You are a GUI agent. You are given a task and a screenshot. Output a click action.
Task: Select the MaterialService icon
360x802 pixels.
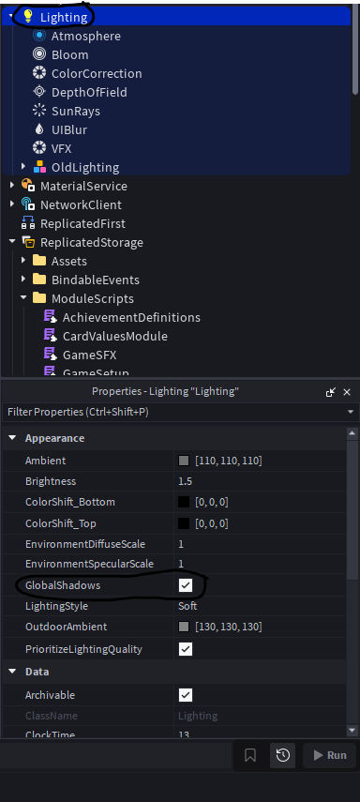(27, 186)
